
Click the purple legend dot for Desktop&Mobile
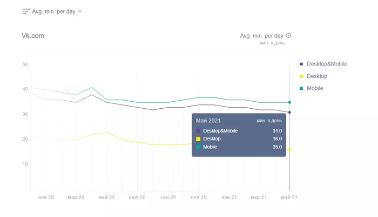pyautogui.click(x=301, y=64)
